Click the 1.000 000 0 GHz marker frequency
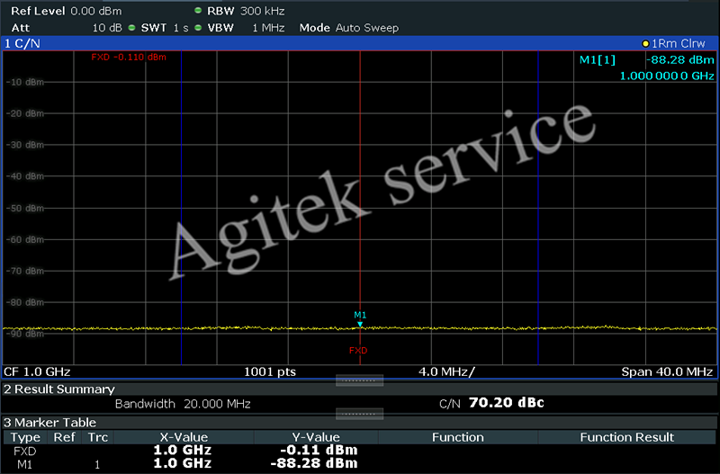Viewport: 720px width, 474px height. click(667, 76)
